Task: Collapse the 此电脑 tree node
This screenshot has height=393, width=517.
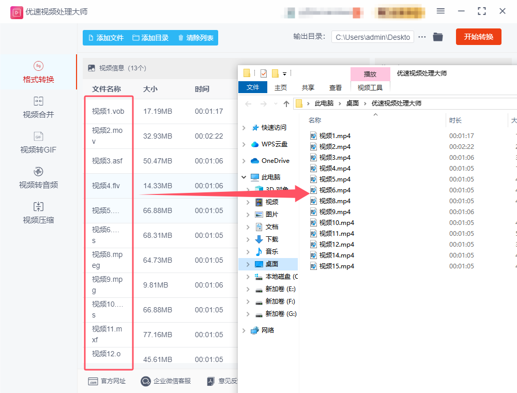Action: pyautogui.click(x=244, y=177)
